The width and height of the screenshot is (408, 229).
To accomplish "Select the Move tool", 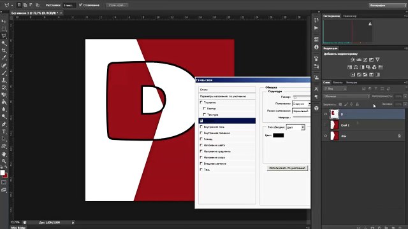I will (4, 21).
